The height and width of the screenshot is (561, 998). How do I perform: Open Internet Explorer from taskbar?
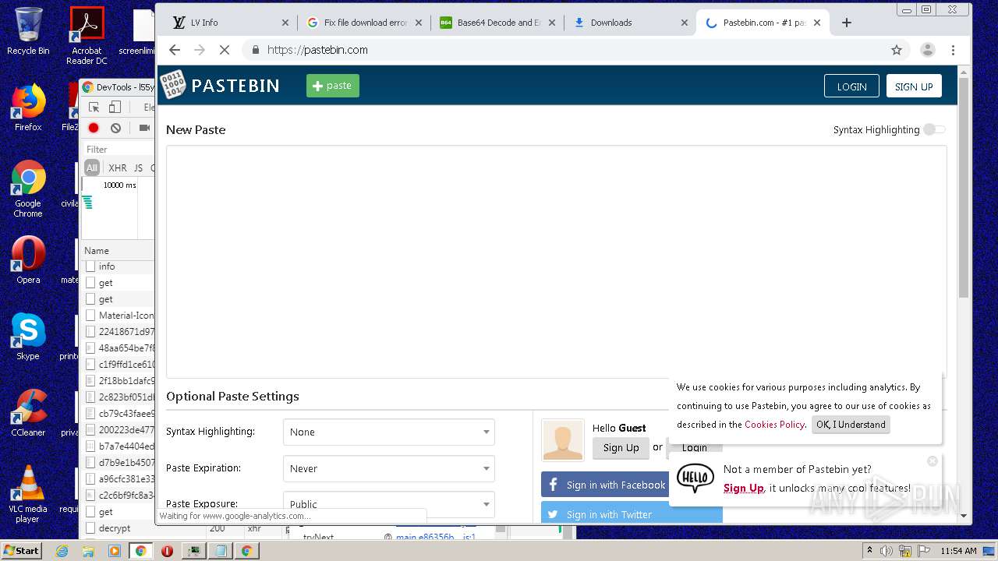[63, 551]
